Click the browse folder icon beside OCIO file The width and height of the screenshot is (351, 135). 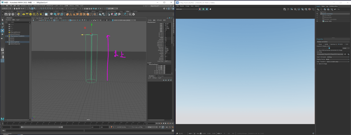tap(345, 54)
